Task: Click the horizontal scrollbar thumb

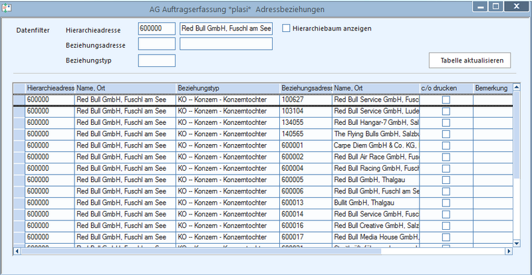Action: (201, 251)
